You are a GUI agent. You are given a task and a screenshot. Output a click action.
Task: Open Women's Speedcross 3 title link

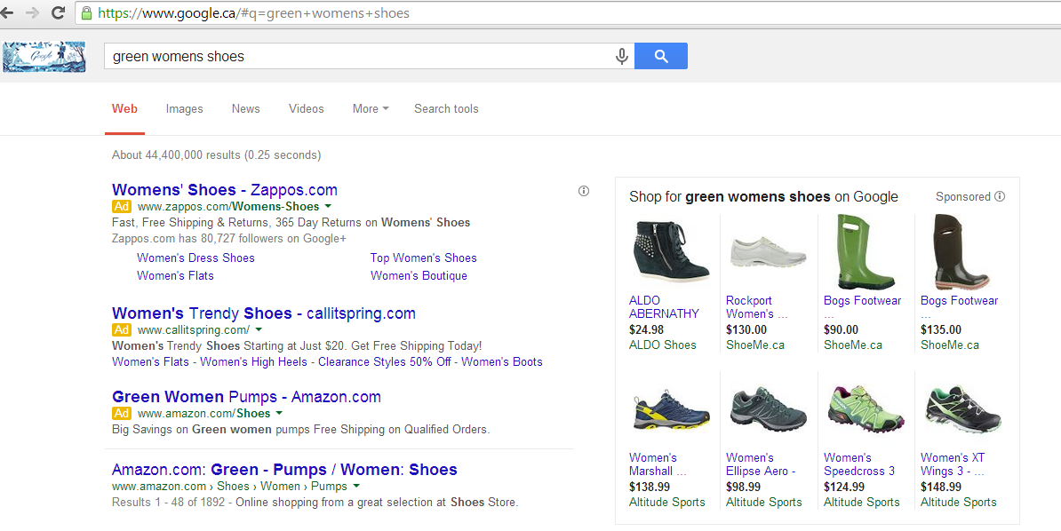point(858,464)
